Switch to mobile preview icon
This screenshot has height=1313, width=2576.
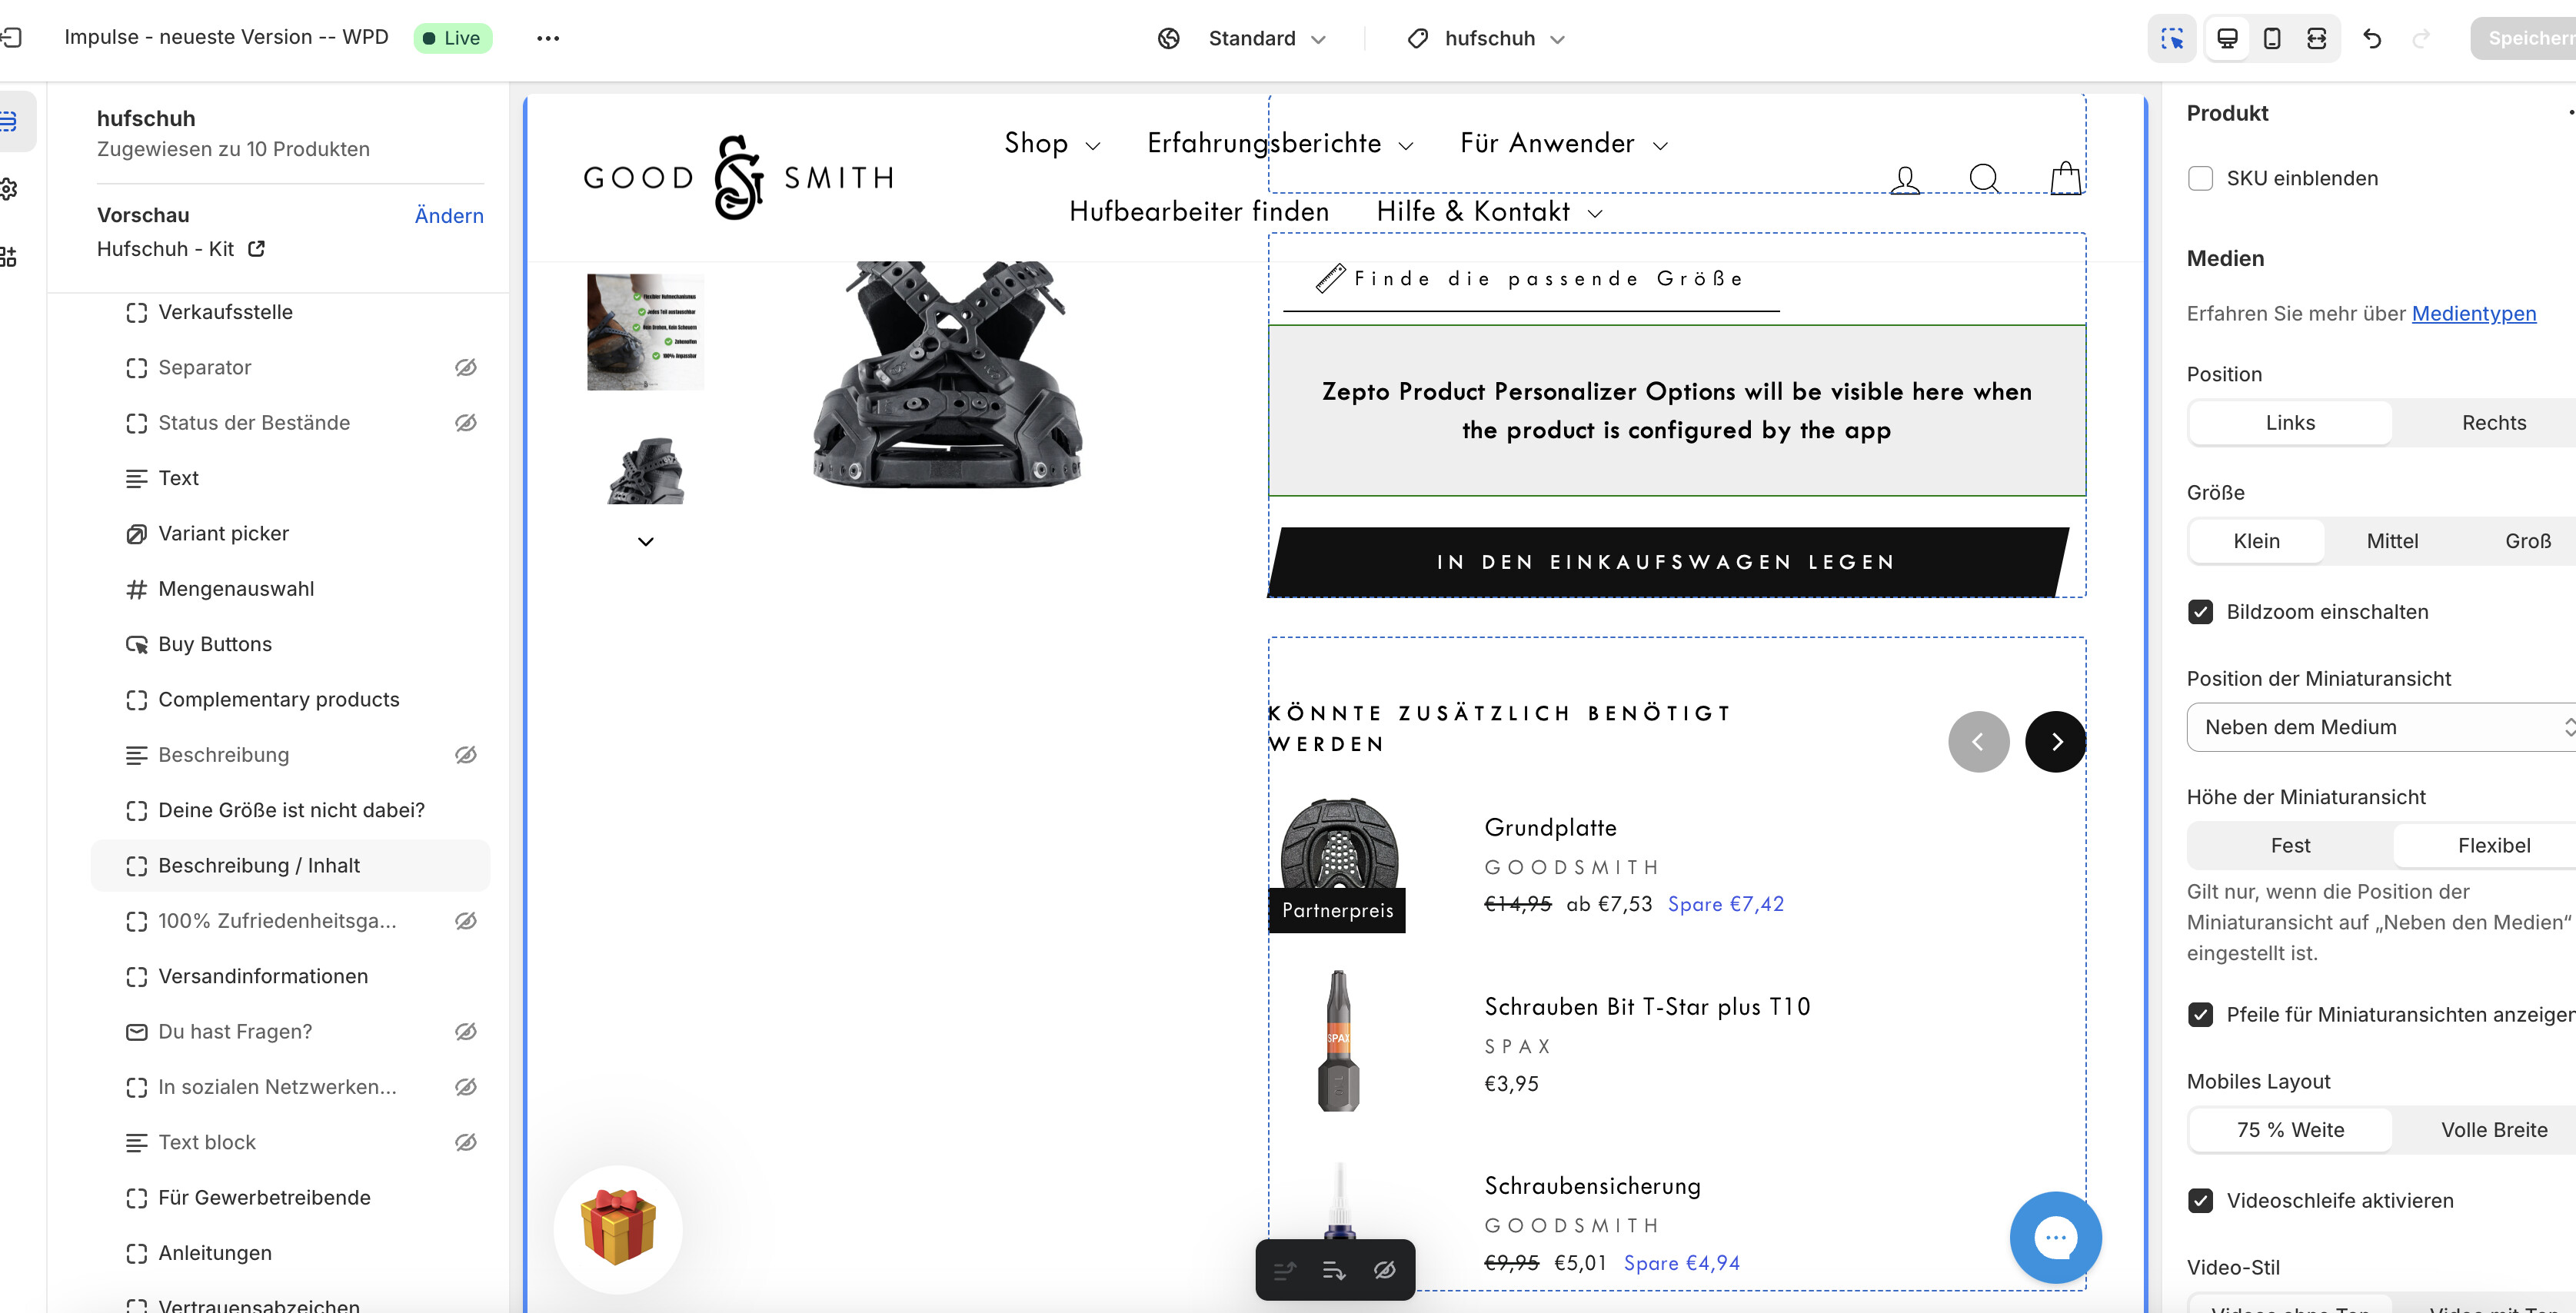(2271, 38)
